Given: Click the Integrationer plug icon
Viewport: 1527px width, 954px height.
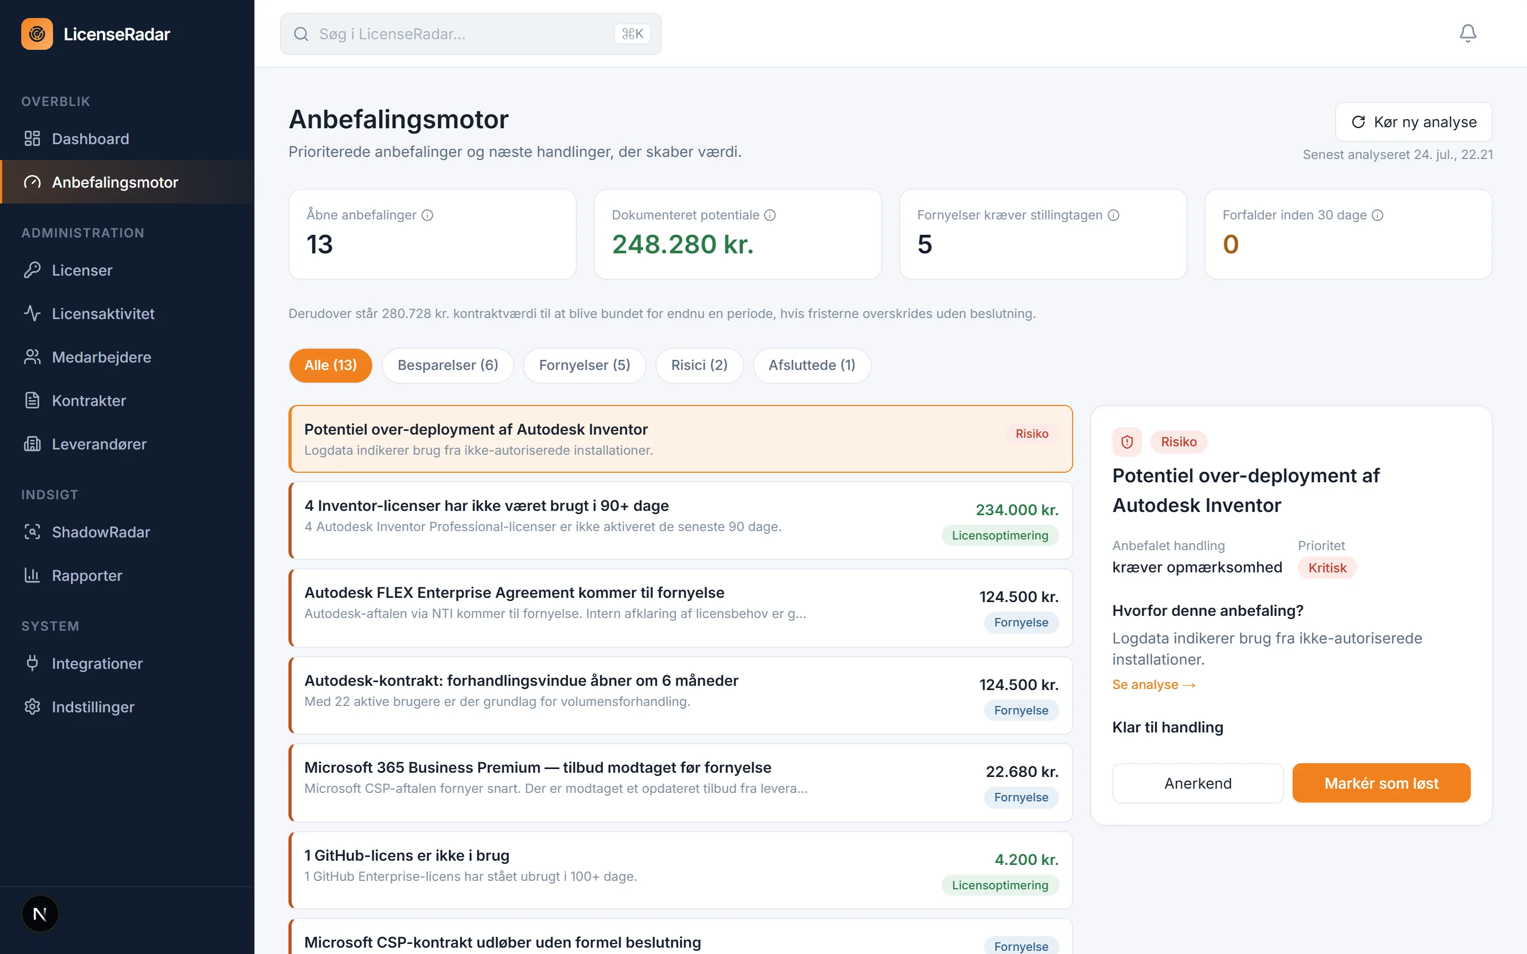Looking at the screenshot, I should tap(32, 663).
